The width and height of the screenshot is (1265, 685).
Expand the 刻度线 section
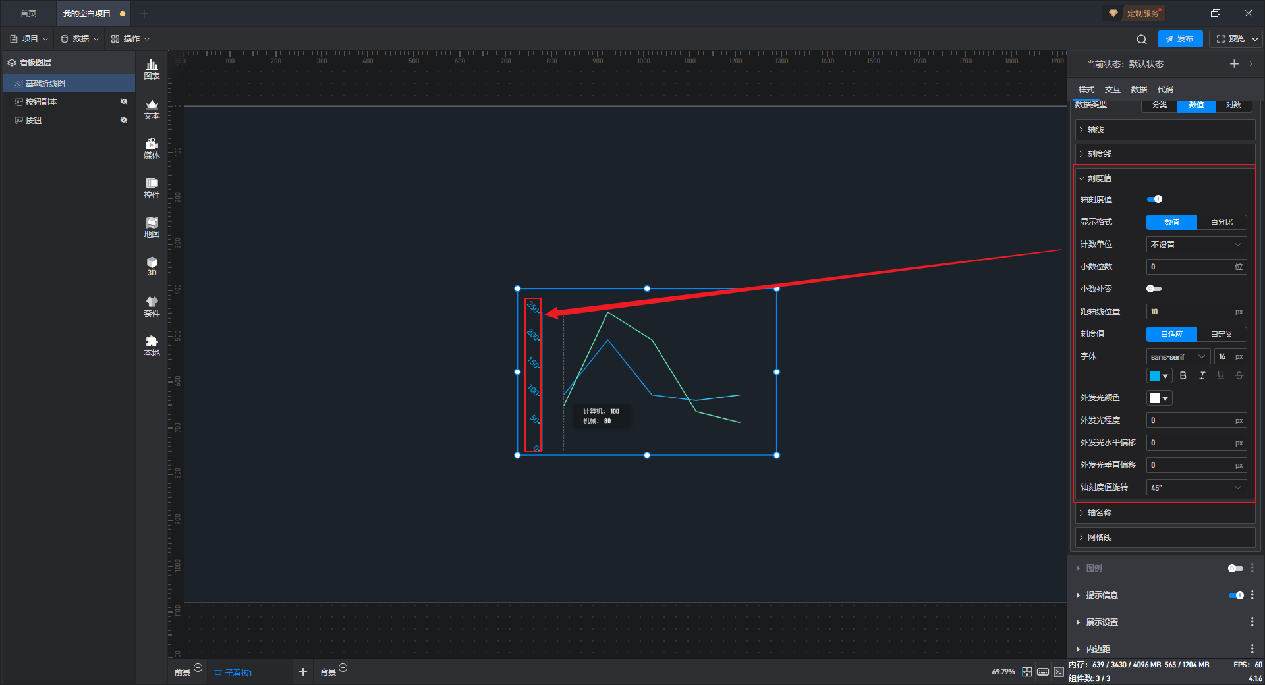(x=1165, y=154)
